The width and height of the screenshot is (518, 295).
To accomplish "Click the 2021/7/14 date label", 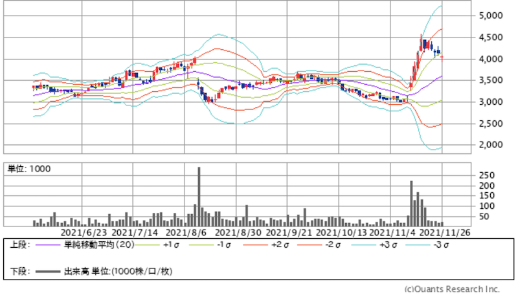I will [135, 233].
